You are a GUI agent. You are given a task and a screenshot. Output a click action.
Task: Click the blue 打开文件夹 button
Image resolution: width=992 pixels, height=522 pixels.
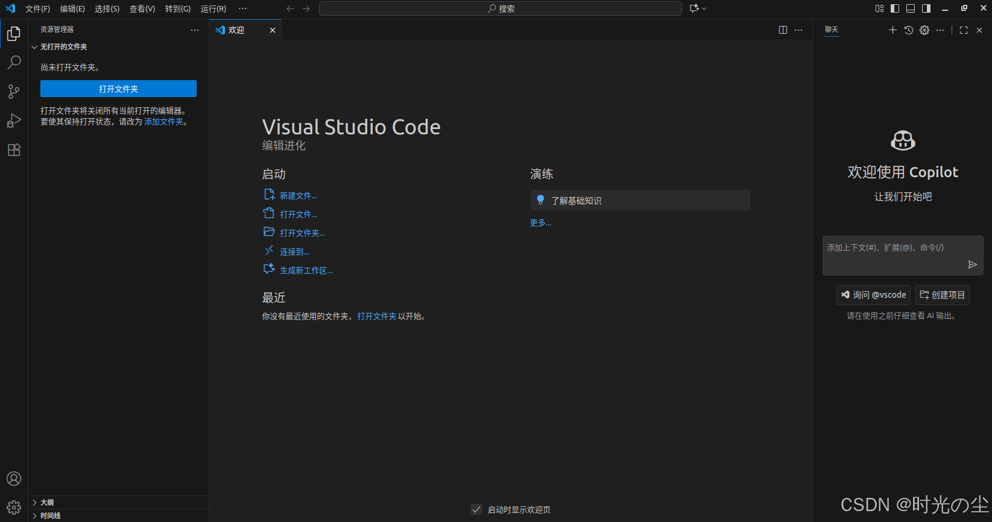(118, 89)
